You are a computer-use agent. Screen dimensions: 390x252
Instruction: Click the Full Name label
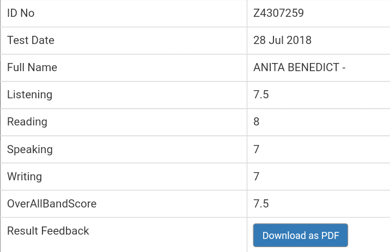point(32,67)
